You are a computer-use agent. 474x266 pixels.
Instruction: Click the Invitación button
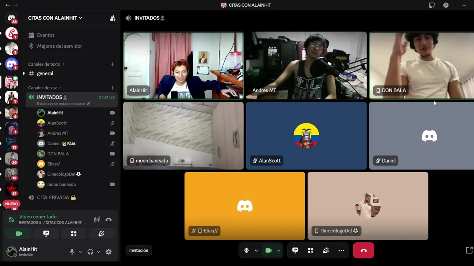138,250
